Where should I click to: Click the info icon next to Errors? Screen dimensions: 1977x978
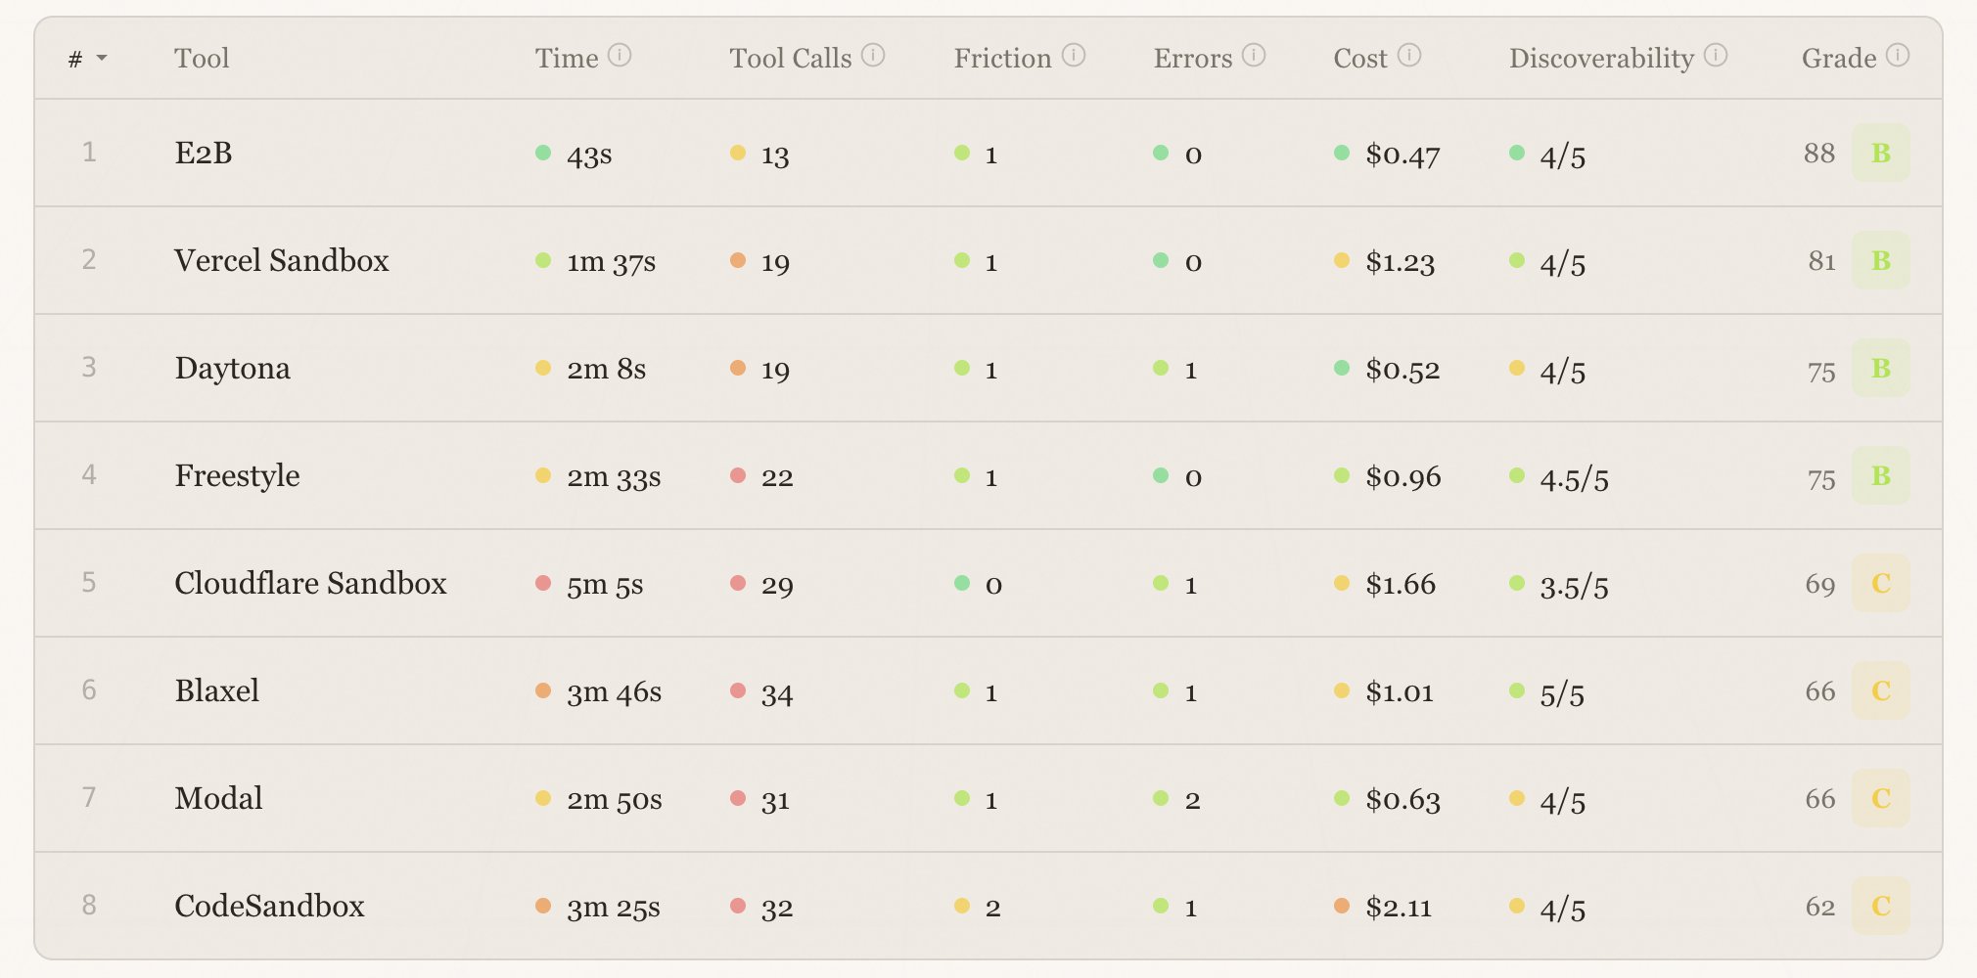coord(1254,57)
